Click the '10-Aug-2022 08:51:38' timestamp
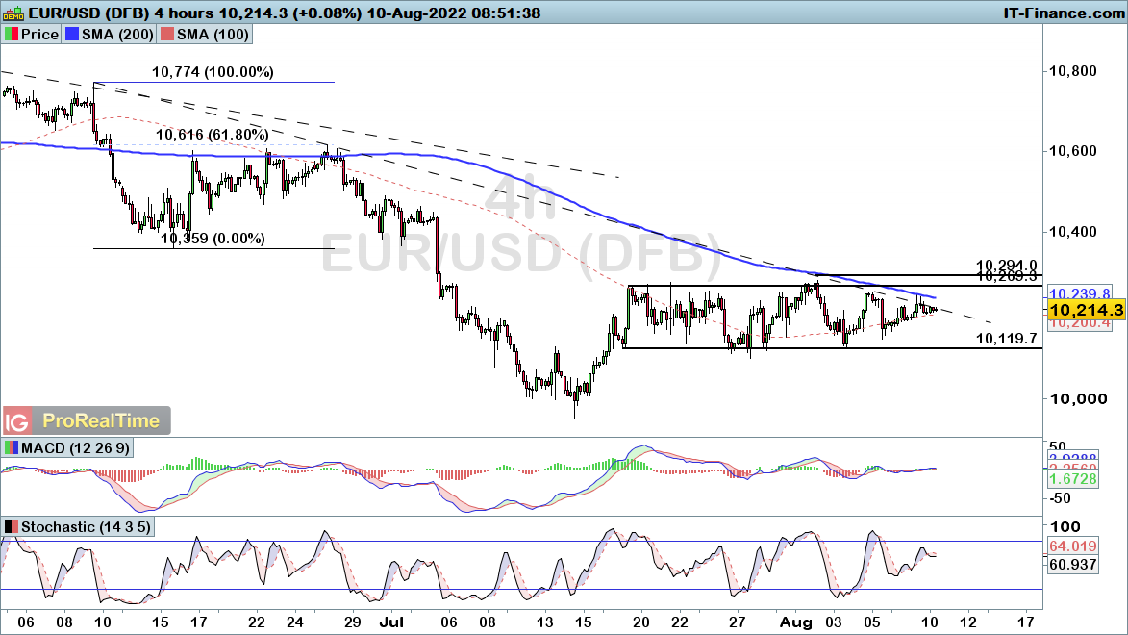Image resolution: width=1128 pixels, height=635 pixels. click(x=453, y=13)
